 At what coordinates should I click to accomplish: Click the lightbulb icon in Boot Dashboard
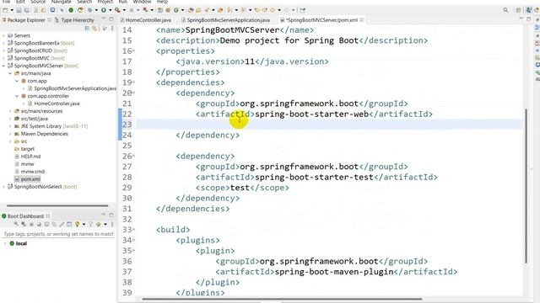(77, 225)
